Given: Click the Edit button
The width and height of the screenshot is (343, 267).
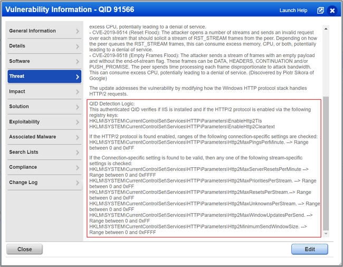Looking at the screenshot, I should click(310, 249).
